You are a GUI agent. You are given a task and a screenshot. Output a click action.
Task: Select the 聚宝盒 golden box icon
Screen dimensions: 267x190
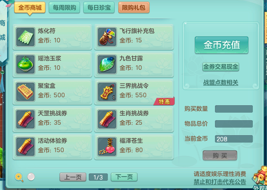pyautogui.click(x=25, y=92)
